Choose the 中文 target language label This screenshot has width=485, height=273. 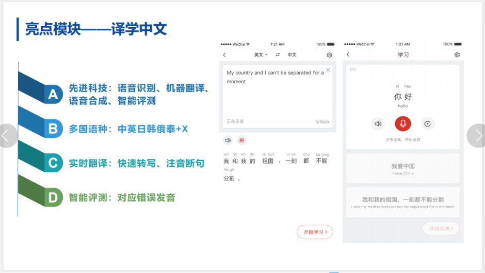(292, 55)
